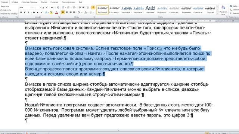Toggle align text left
Image resolution: width=239 pixels, height=134 pixels.
tap(63, 12)
